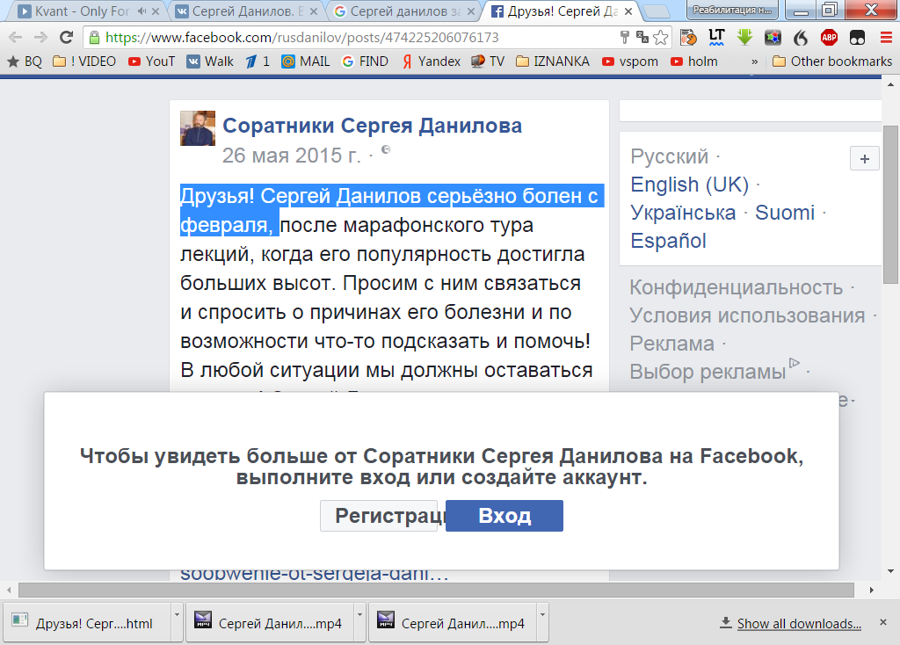The height and width of the screenshot is (645, 900).
Task: Open the saved password key icon
Action: click(625, 38)
